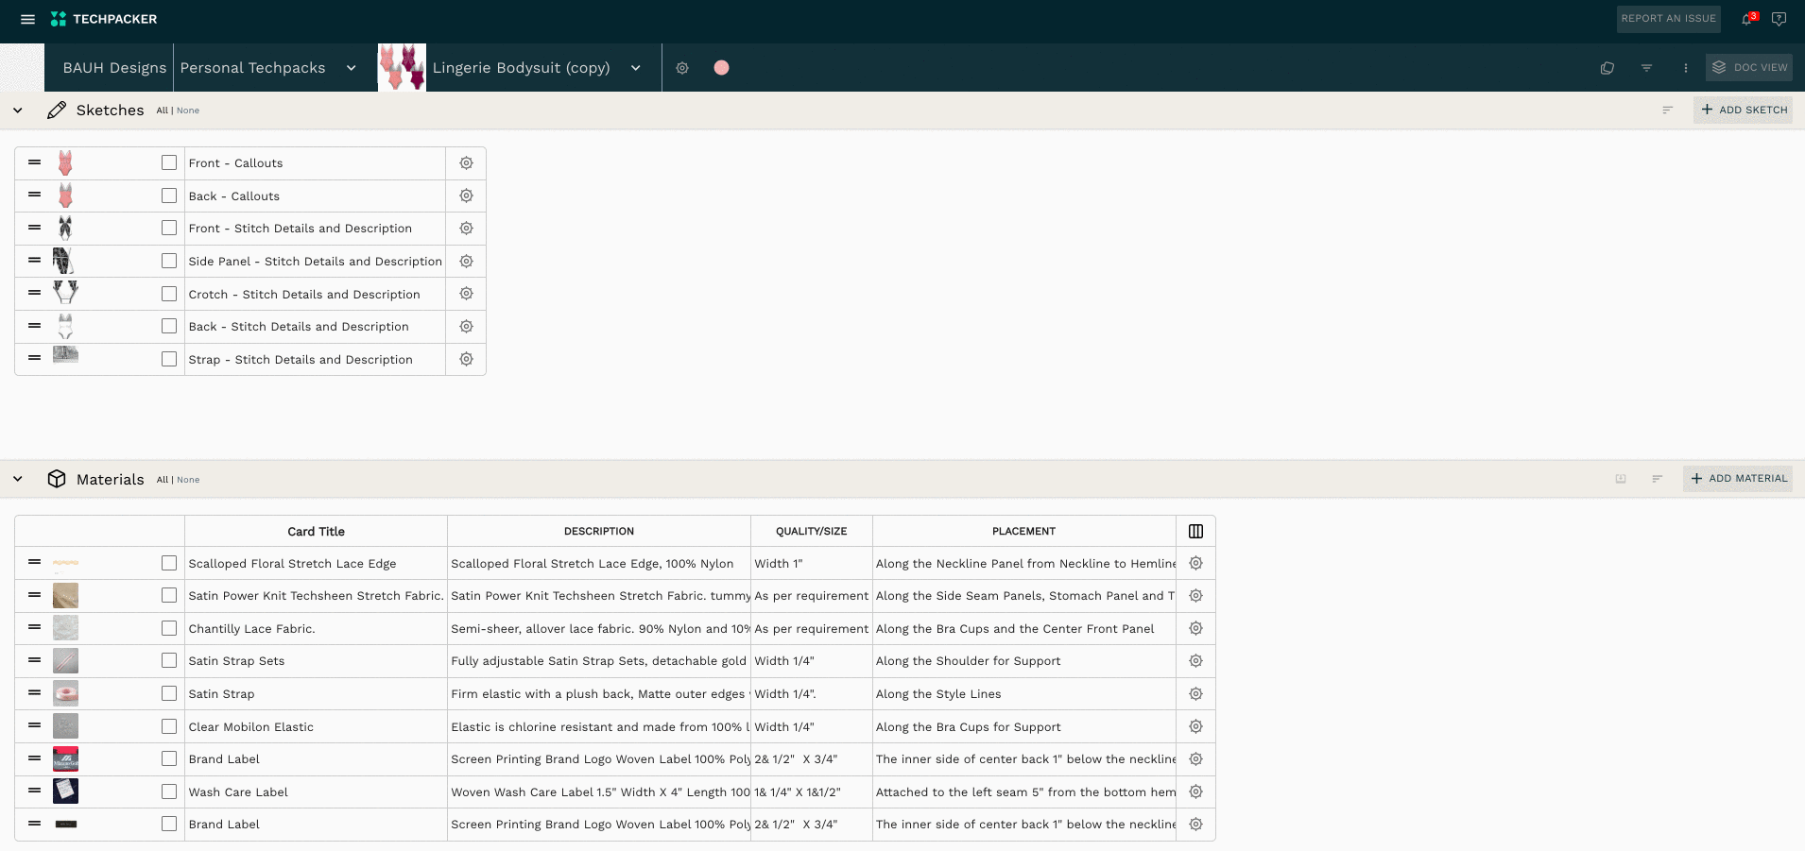This screenshot has width=1805, height=851.
Task: Open the three-dot more options menu
Action: click(1685, 68)
